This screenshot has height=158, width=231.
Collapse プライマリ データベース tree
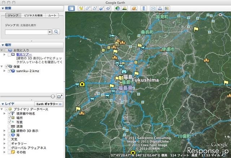point(1,109)
